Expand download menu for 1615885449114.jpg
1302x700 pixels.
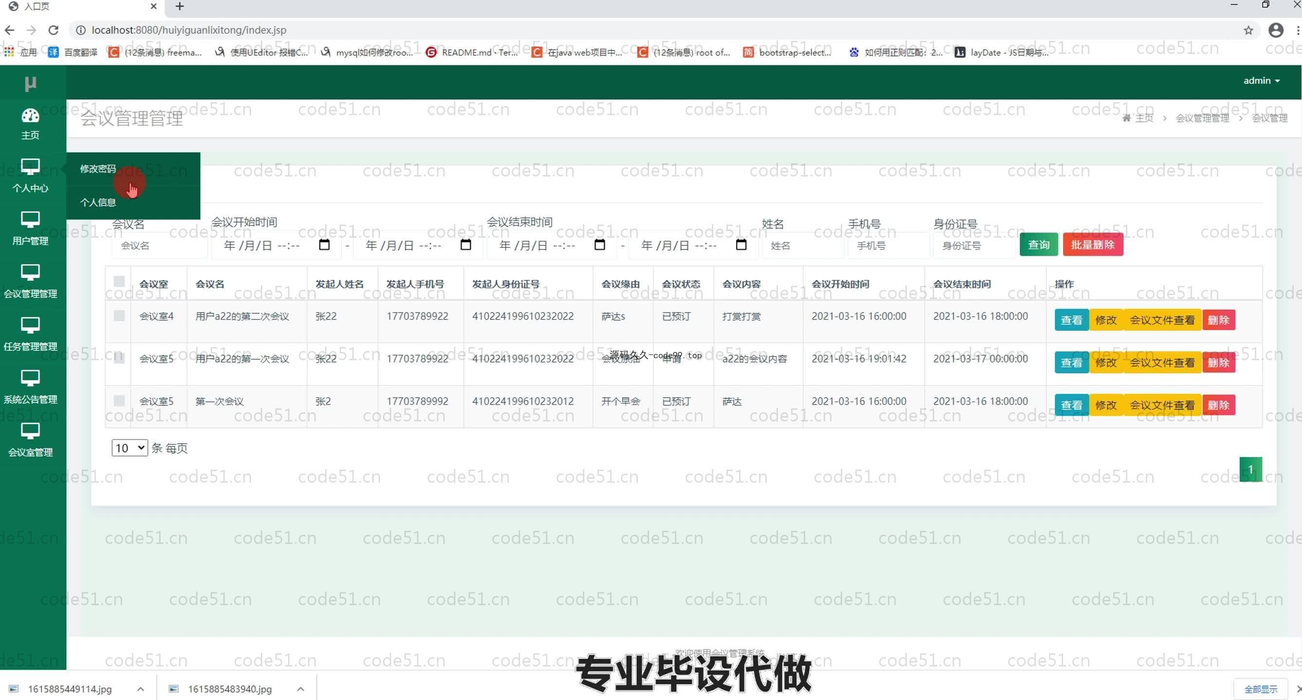click(x=141, y=689)
